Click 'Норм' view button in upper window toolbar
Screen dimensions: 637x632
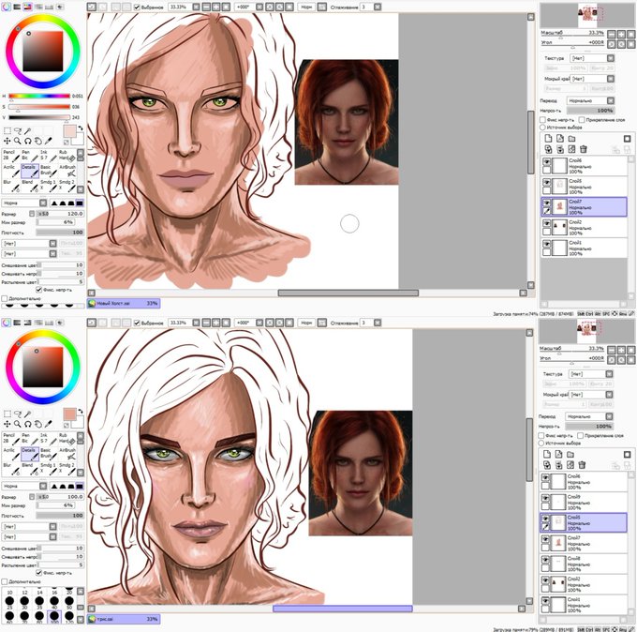pyautogui.click(x=306, y=7)
